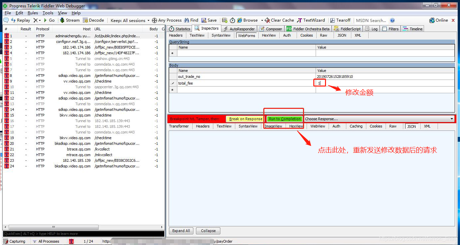Open All Processes filter in status bar
The height and width of the screenshot is (245, 460).
pyautogui.click(x=46, y=241)
